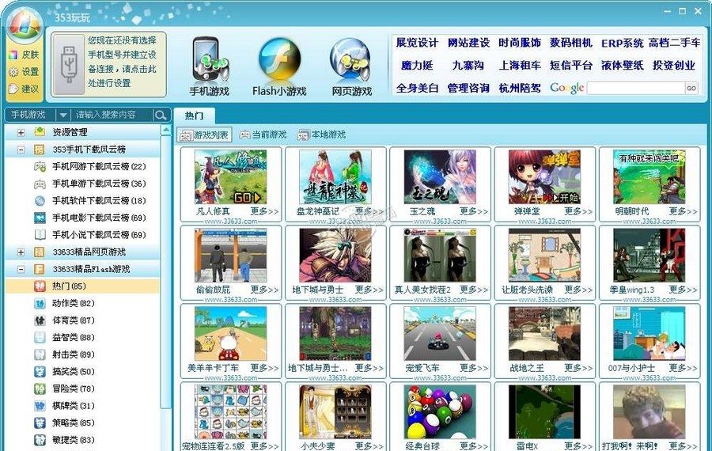Open 设置 gear settings
Image resolution: width=712 pixels, height=451 pixels.
point(24,72)
